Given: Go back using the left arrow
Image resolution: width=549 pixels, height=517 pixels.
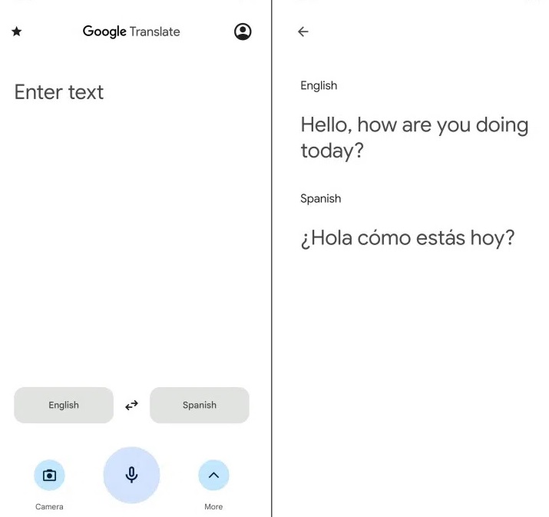Looking at the screenshot, I should tap(303, 31).
